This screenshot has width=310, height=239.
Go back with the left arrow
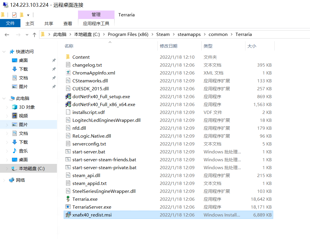pyautogui.click(x=7, y=35)
